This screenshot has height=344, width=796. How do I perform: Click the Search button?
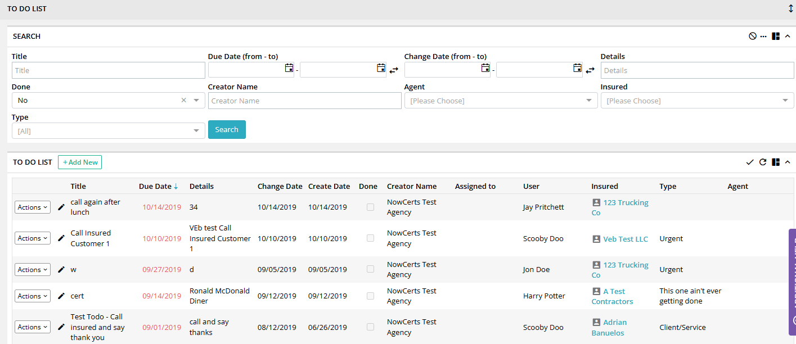[227, 129]
